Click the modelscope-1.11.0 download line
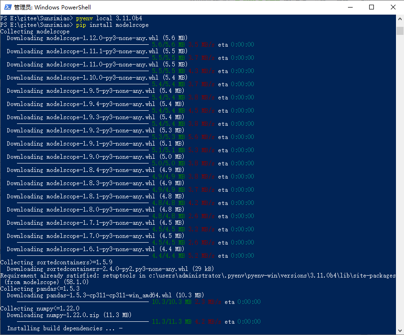This screenshot has height=335, width=404. [97, 65]
